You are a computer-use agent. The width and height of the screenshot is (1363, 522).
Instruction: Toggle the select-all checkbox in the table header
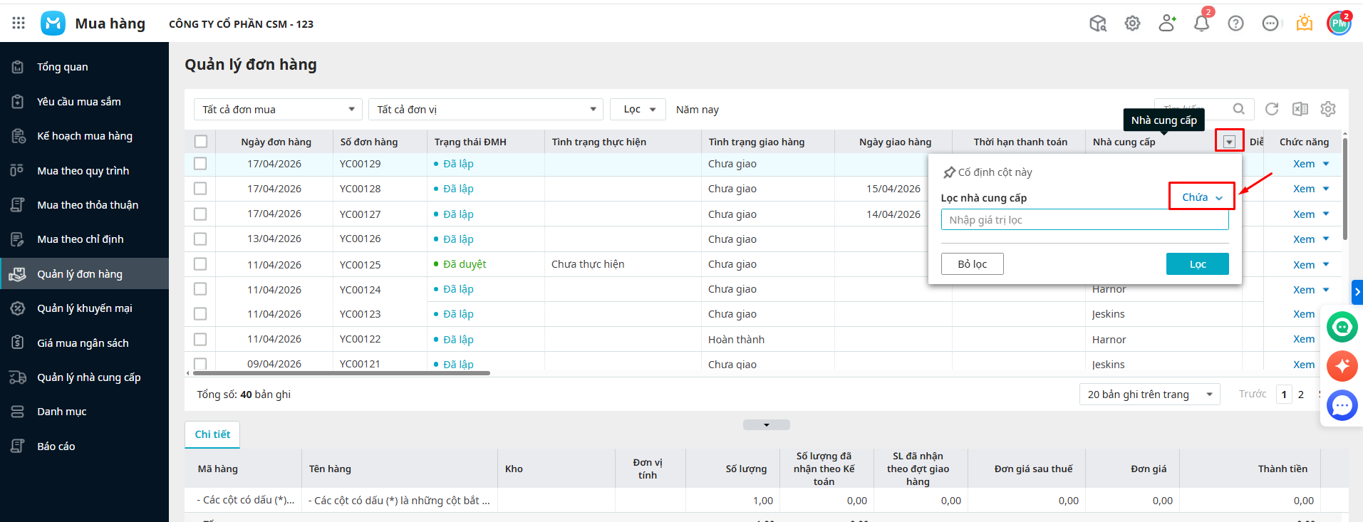(201, 142)
